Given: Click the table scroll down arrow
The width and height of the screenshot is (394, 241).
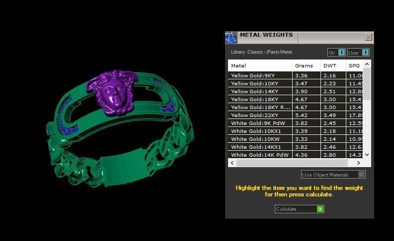Looking at the screenshot, I should coord(367,155).
